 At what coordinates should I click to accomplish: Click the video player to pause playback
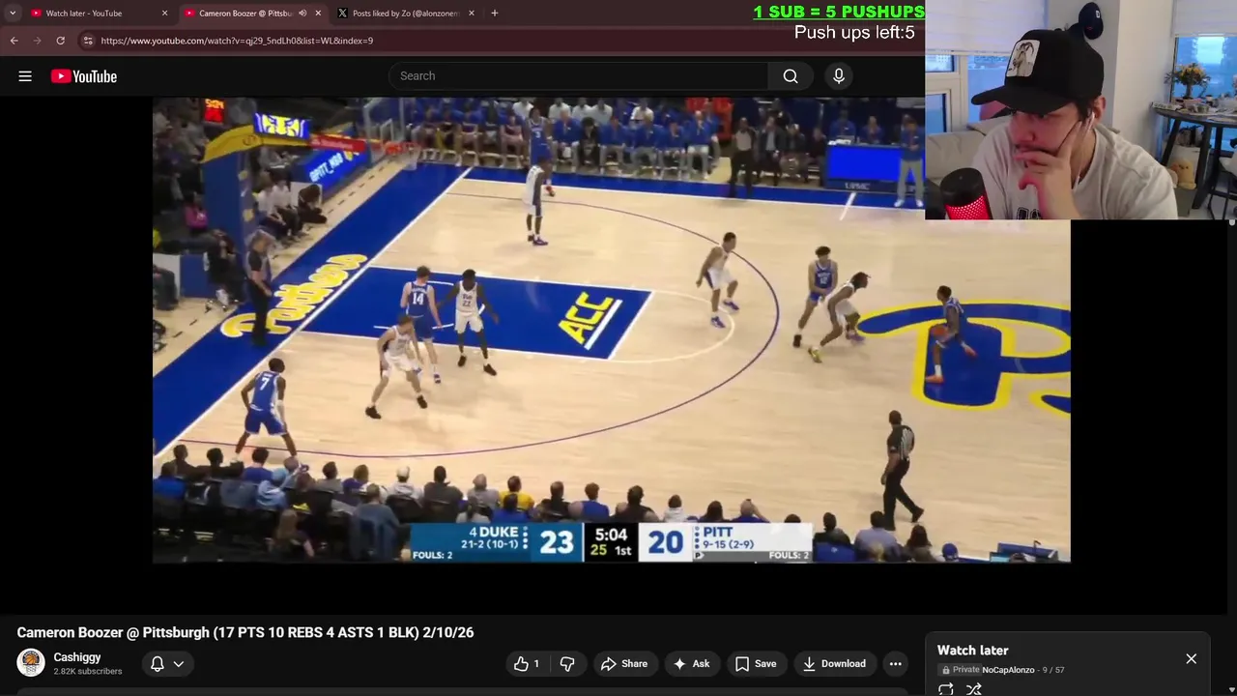coord(611,330)
